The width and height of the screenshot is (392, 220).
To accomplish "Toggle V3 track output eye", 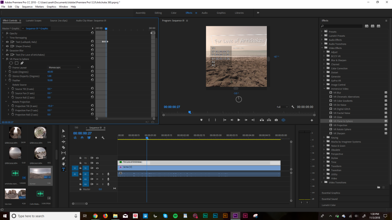I will click(x=97, y=158).
